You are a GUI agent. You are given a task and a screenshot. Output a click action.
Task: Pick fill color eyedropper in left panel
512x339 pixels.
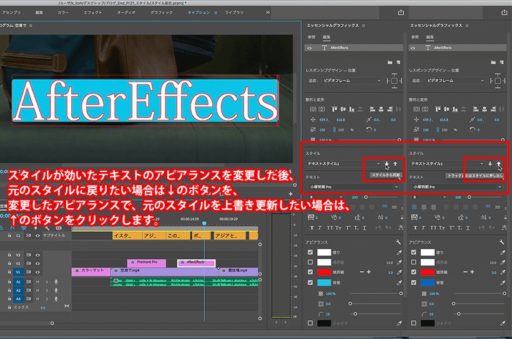[399, 252]
